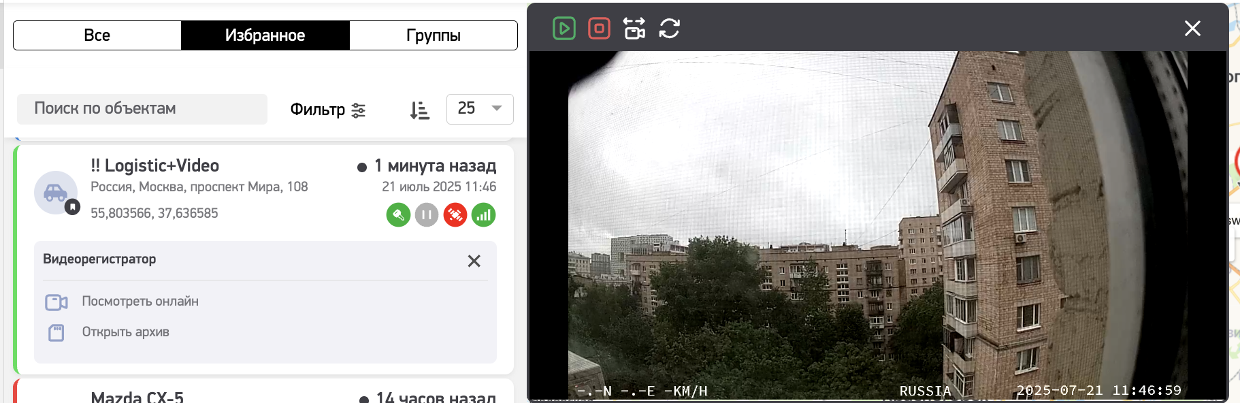
Task: Select Посмотреть онлайн link
Action: point(140,301)
